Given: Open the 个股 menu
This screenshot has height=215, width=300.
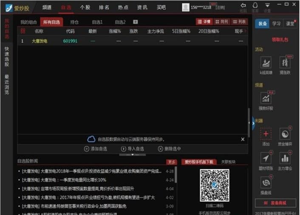Looking at the screenshot, I should coord(85,8).
